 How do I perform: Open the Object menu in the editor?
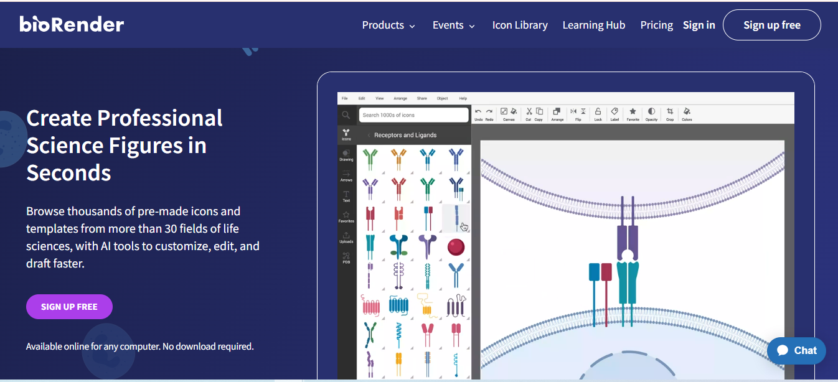[x=442, y=98]
